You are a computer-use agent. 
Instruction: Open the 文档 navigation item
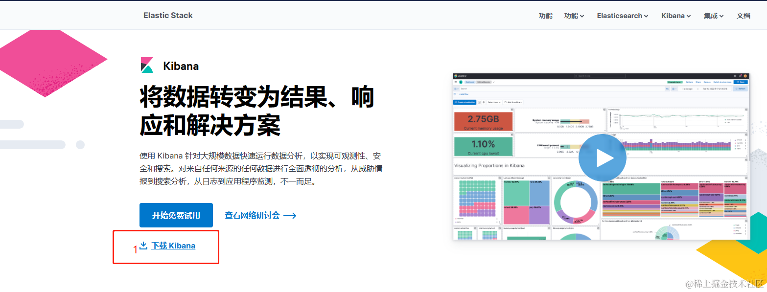(743, 16)
